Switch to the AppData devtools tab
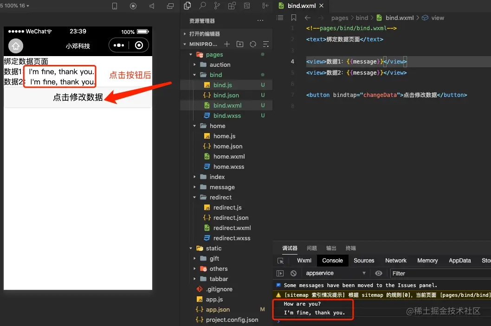 point(460,261)
